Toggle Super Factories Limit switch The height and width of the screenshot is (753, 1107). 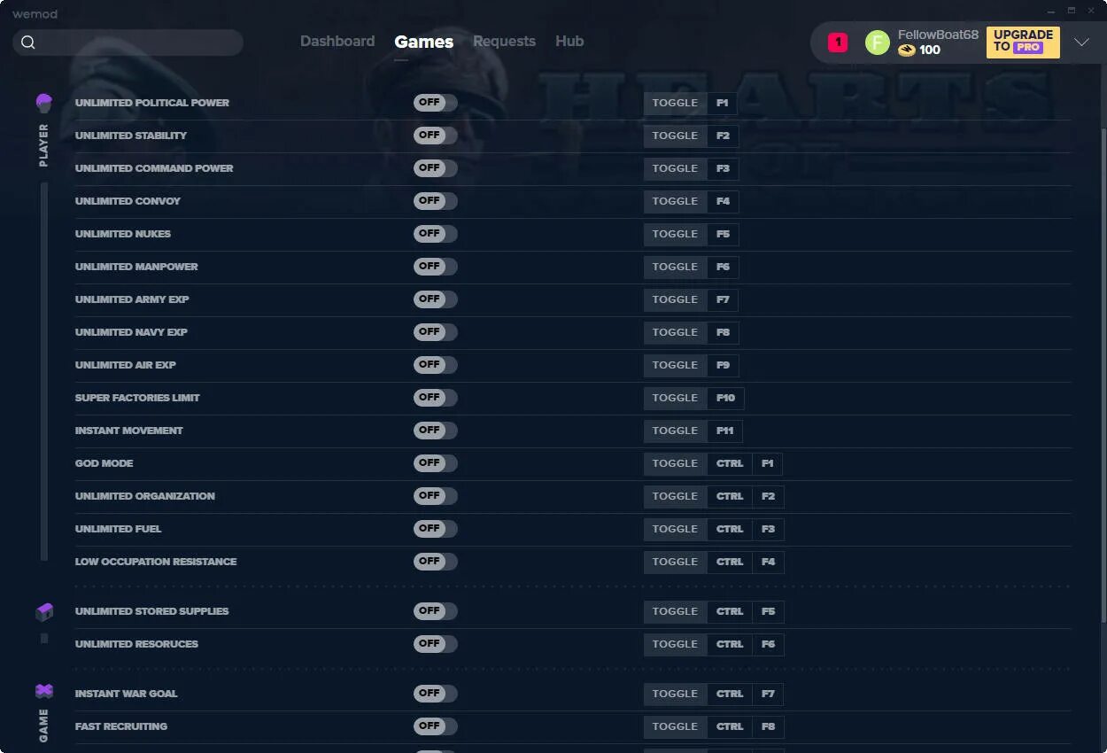tap(436, 398)
